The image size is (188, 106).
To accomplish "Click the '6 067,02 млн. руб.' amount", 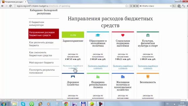I will coord(73,59).
